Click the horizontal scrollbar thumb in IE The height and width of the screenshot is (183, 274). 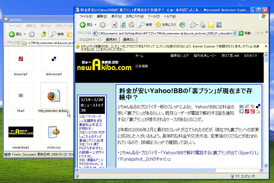click(x=147, y=170)
